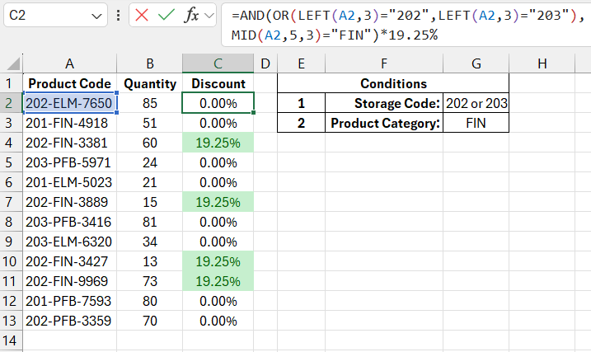
Task: Open Insert Function via the fx icon
Action: pyautogui.click(x=191, y=16)
